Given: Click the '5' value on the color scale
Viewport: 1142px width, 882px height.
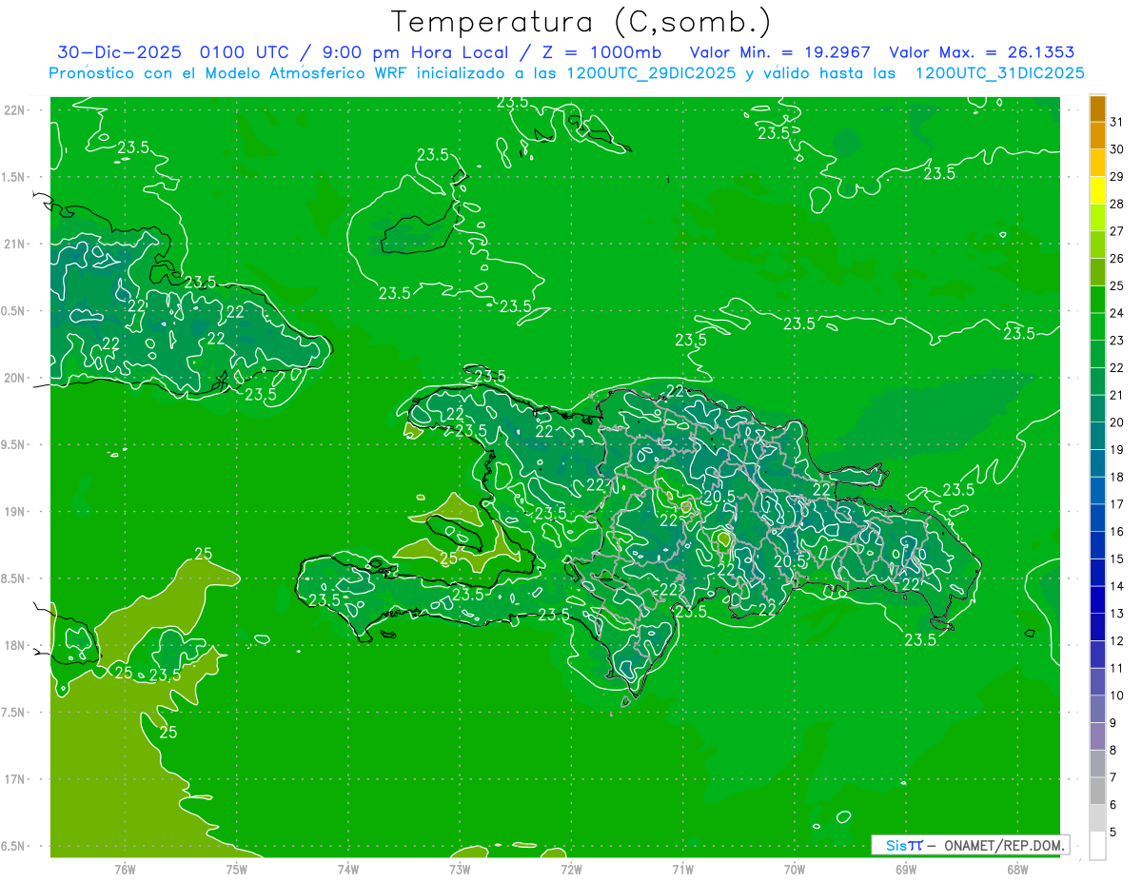Looking at the screenshot, I should tap(1112, 832).
